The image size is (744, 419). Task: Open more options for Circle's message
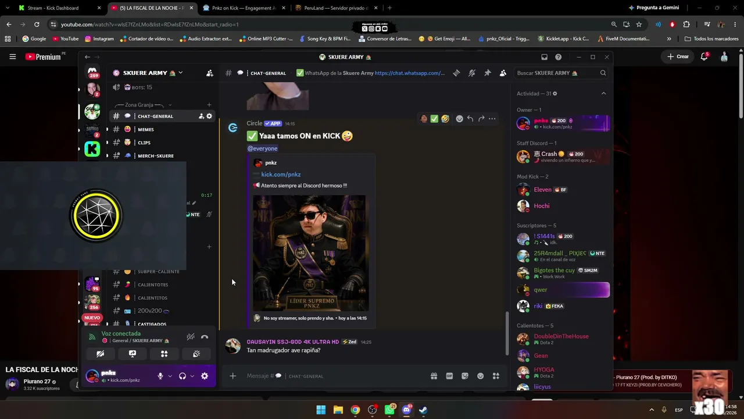(x=492, y=119)
